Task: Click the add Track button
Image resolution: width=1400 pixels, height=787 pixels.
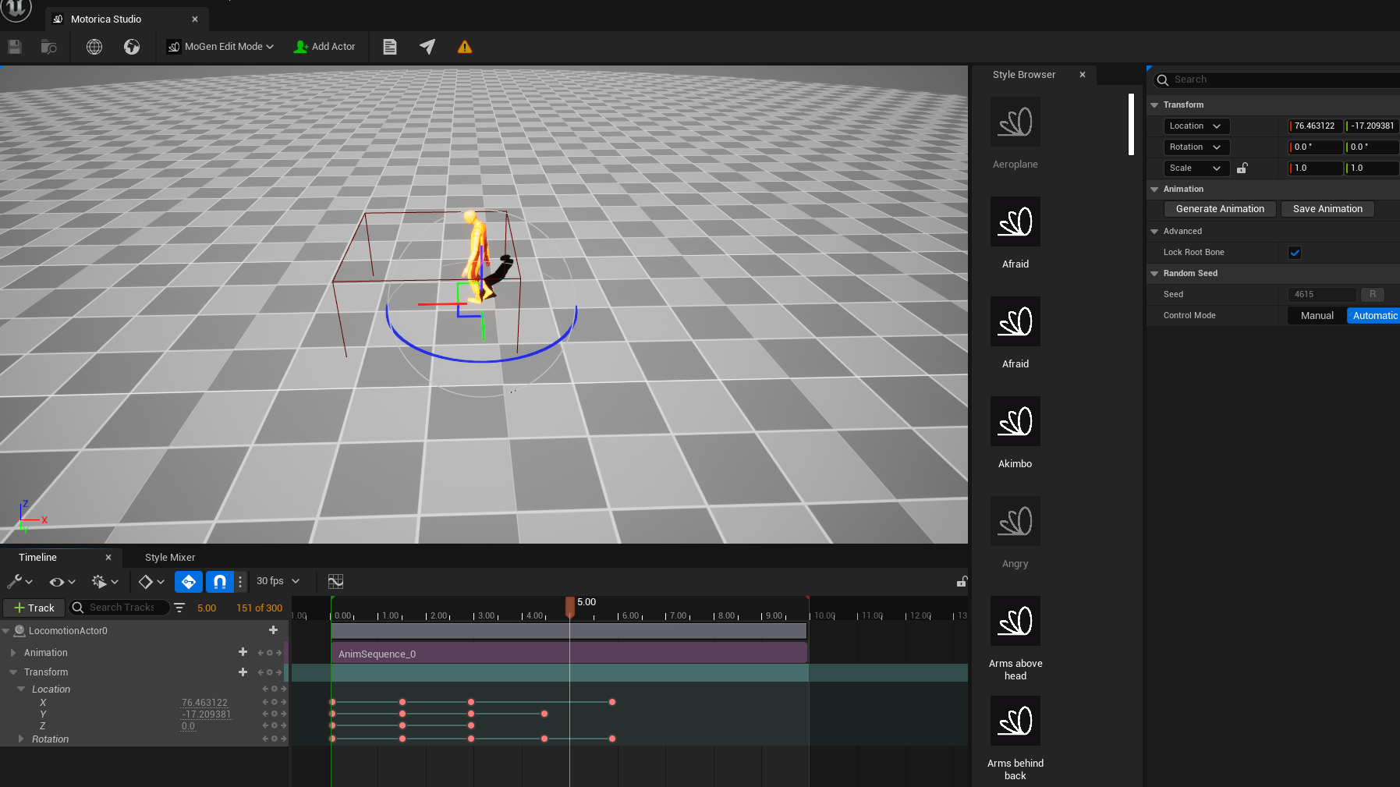Action: pyautogui.click(x=34, y=608)
